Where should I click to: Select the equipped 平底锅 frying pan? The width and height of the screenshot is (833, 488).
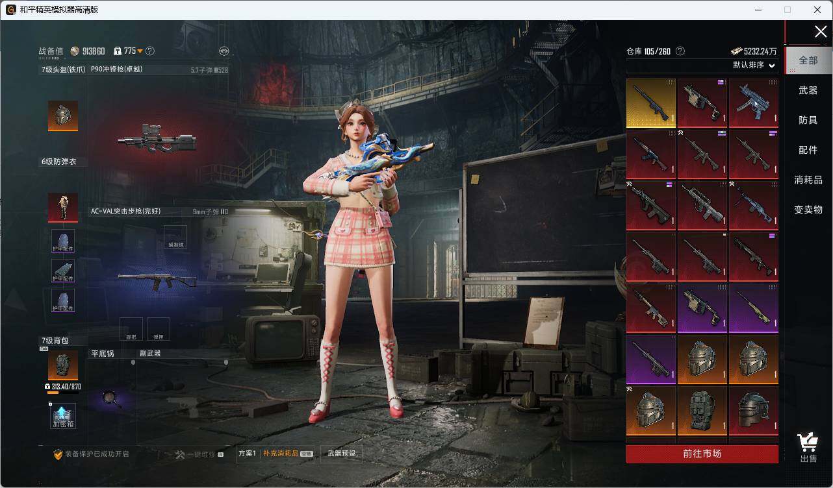tap(112, 398)
